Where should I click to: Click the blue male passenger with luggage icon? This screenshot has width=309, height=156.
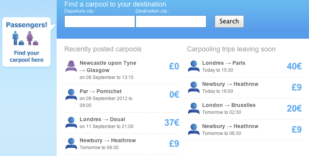pos(18,38)
